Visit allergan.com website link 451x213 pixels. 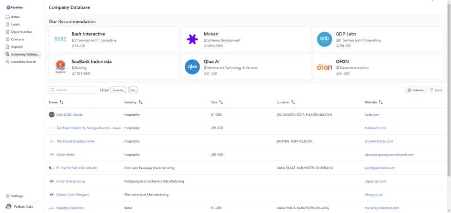374,194
